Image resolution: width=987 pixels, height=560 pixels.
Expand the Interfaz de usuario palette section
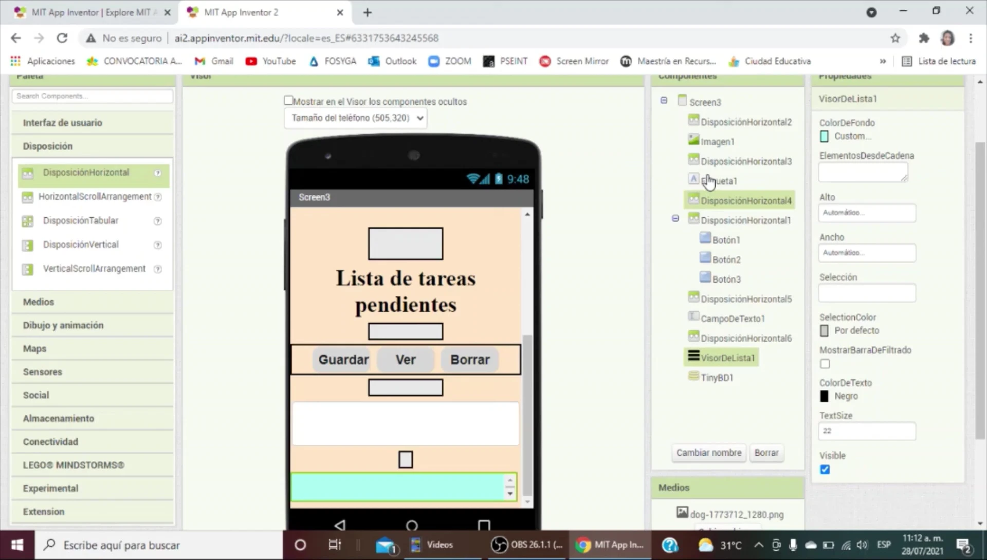[x=93, y=123]
